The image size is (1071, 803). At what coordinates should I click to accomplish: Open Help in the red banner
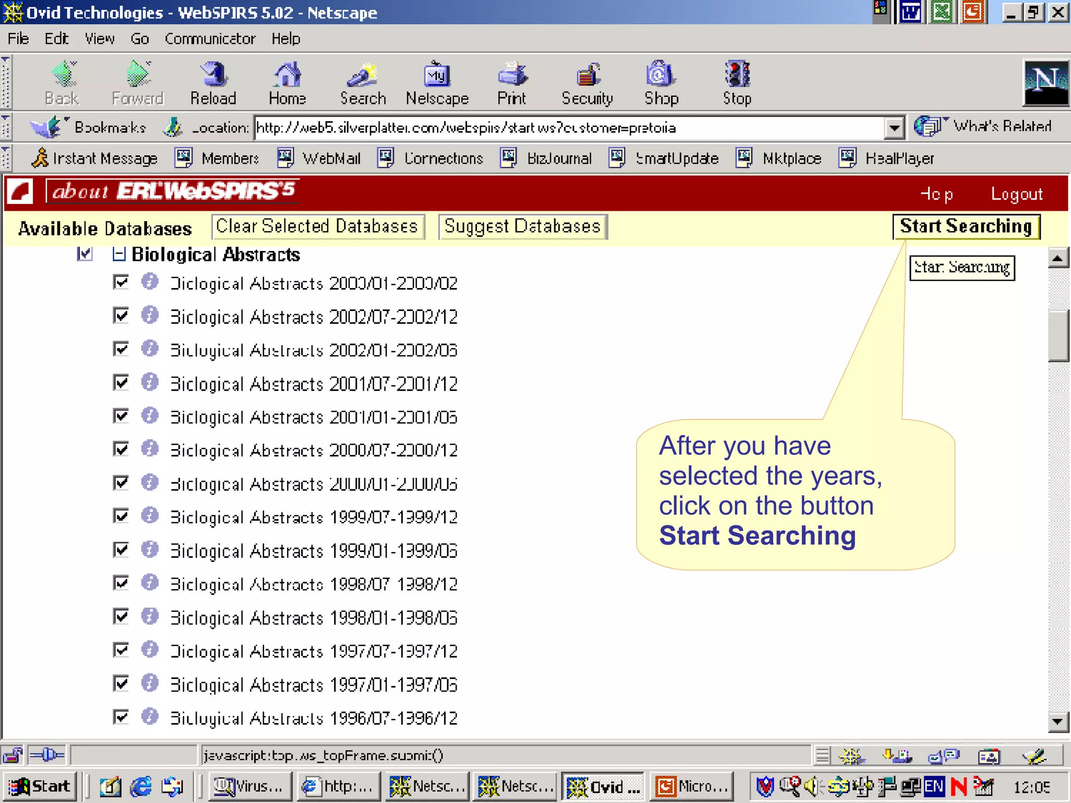pos(937,194)
